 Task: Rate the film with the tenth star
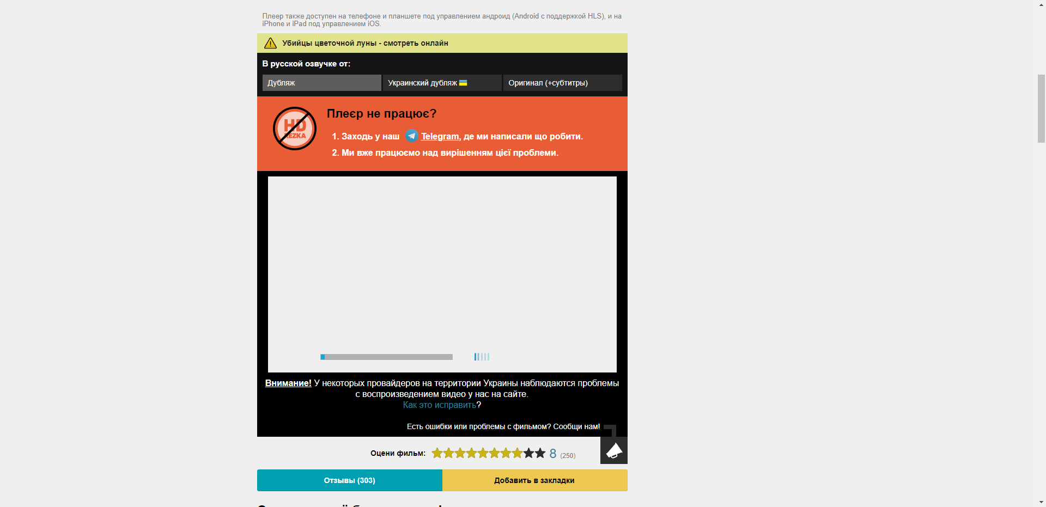[x=540, y=453]
